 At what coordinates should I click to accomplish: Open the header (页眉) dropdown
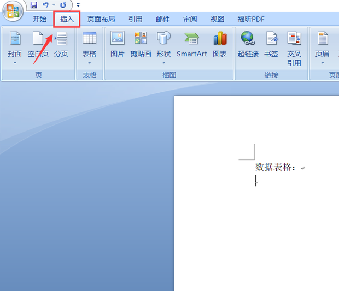(x=323, y=63)
